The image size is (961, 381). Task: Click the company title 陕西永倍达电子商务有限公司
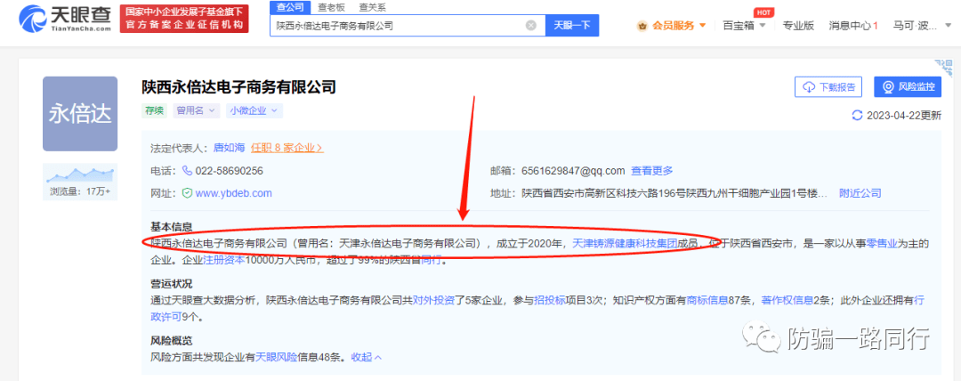238,86
